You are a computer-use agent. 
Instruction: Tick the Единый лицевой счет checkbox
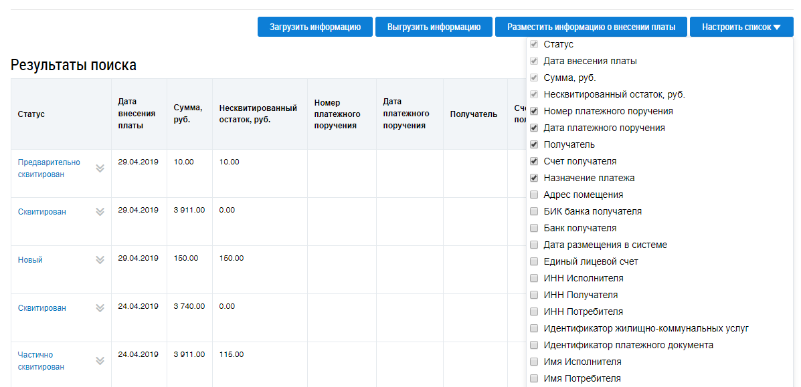[534, 261]
